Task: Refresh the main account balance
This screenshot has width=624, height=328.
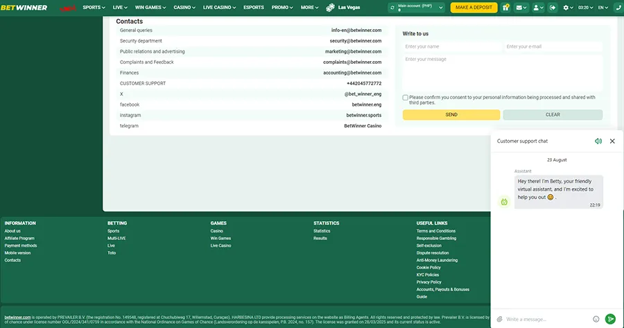Action: 392,8
